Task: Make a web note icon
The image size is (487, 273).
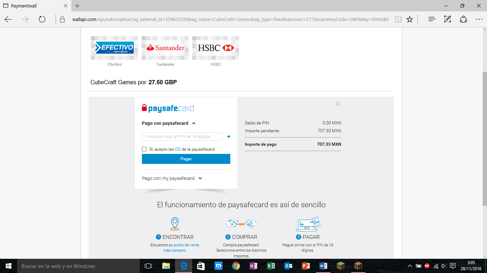Action: [x=448, y=19]
